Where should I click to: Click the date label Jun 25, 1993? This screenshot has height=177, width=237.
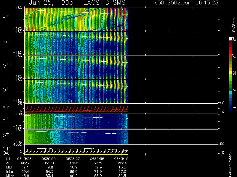tap(51, 3)
